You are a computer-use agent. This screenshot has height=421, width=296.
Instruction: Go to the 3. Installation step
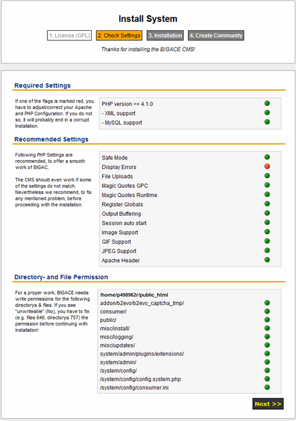tap(165, 36)
